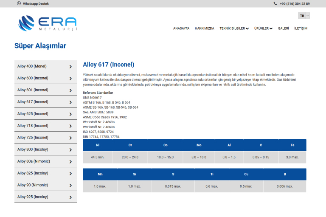This screenshot has height=217, width=326.
Task: Click the Era Metalurji logo
Action: 48,23
